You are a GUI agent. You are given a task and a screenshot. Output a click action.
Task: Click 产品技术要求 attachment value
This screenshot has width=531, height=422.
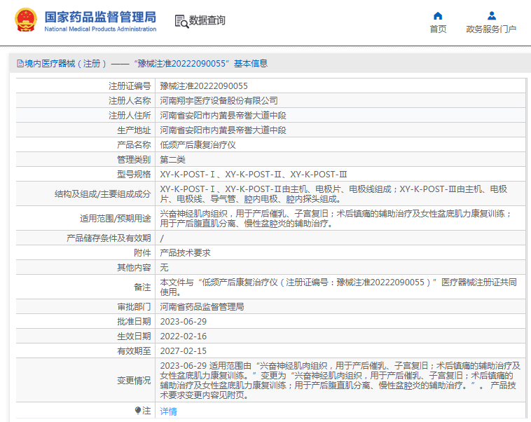(185, 253)
